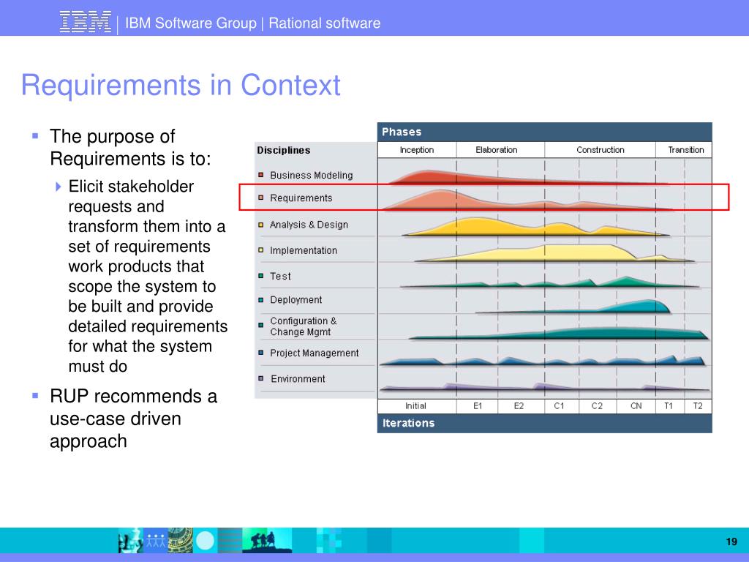This screenshot has width=749, height=562.
Task: Click the 'CN' iteration cell
Action: coord(636,405)
